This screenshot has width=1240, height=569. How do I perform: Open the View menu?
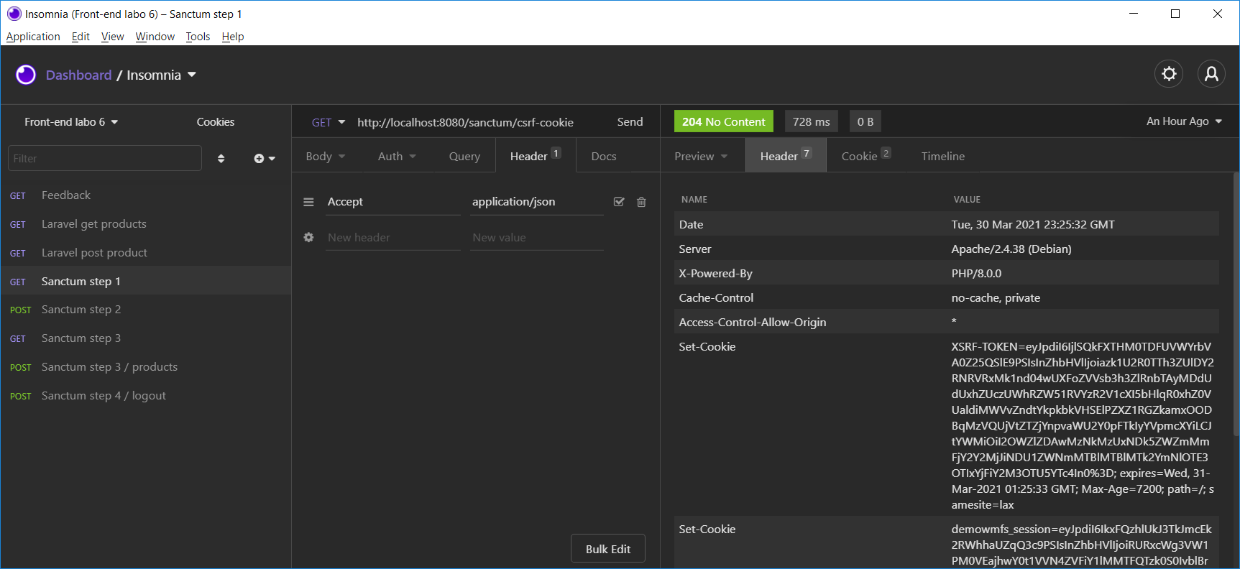(x=112, y=37)
